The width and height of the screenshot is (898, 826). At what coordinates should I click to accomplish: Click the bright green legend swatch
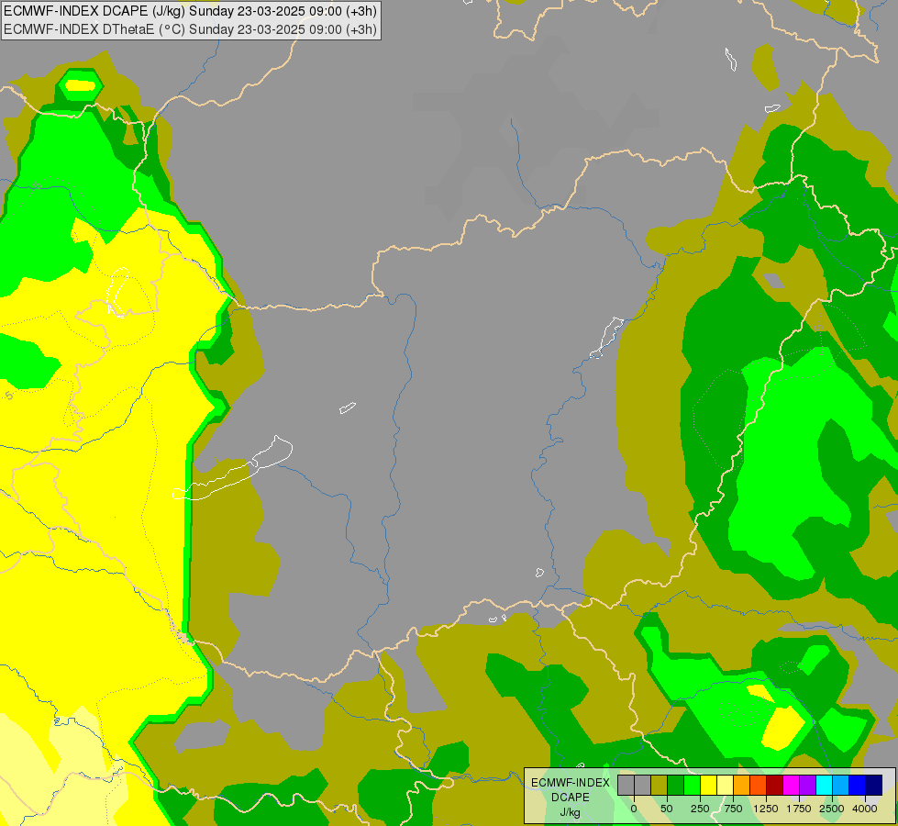[x=692, y=786]
